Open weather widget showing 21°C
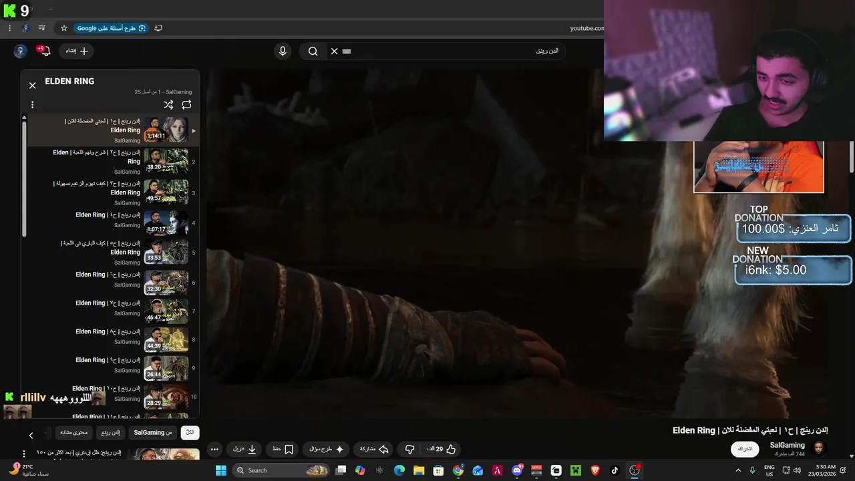 click(x=28, y=470)
